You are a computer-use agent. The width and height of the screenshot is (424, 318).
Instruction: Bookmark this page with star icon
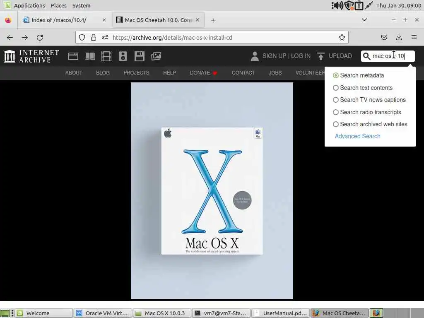pos(342,37)
